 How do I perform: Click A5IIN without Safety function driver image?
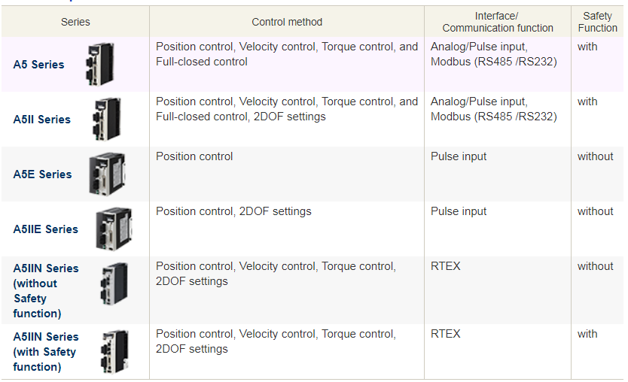point(114,283)
